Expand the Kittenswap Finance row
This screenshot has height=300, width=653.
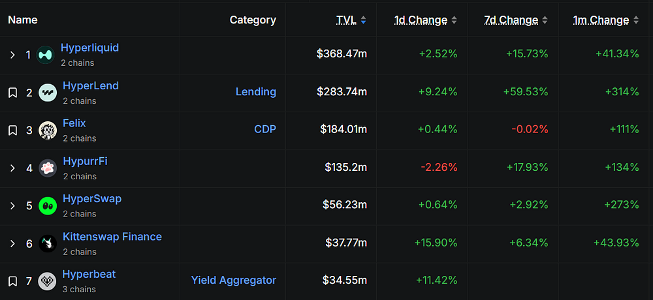[x=12, y=244]
